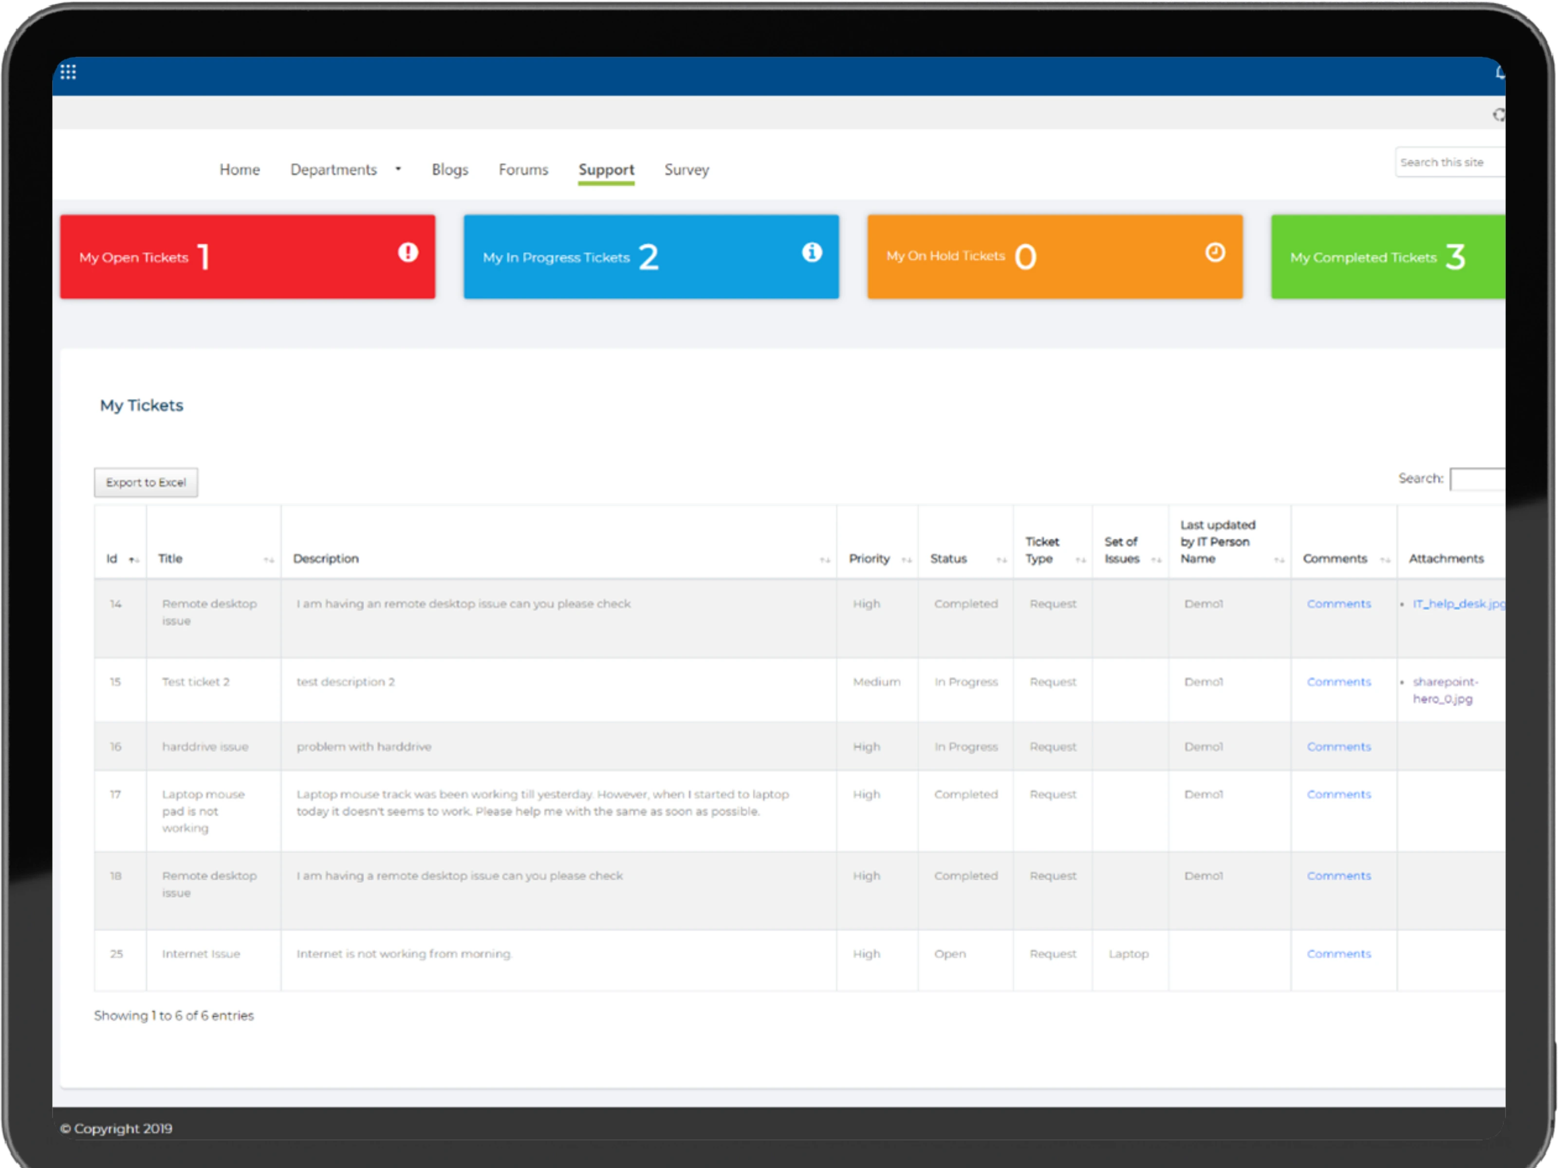Expand the Departments dropdown arrow
The image size is (1558, 1168).
tap(398, 169)
